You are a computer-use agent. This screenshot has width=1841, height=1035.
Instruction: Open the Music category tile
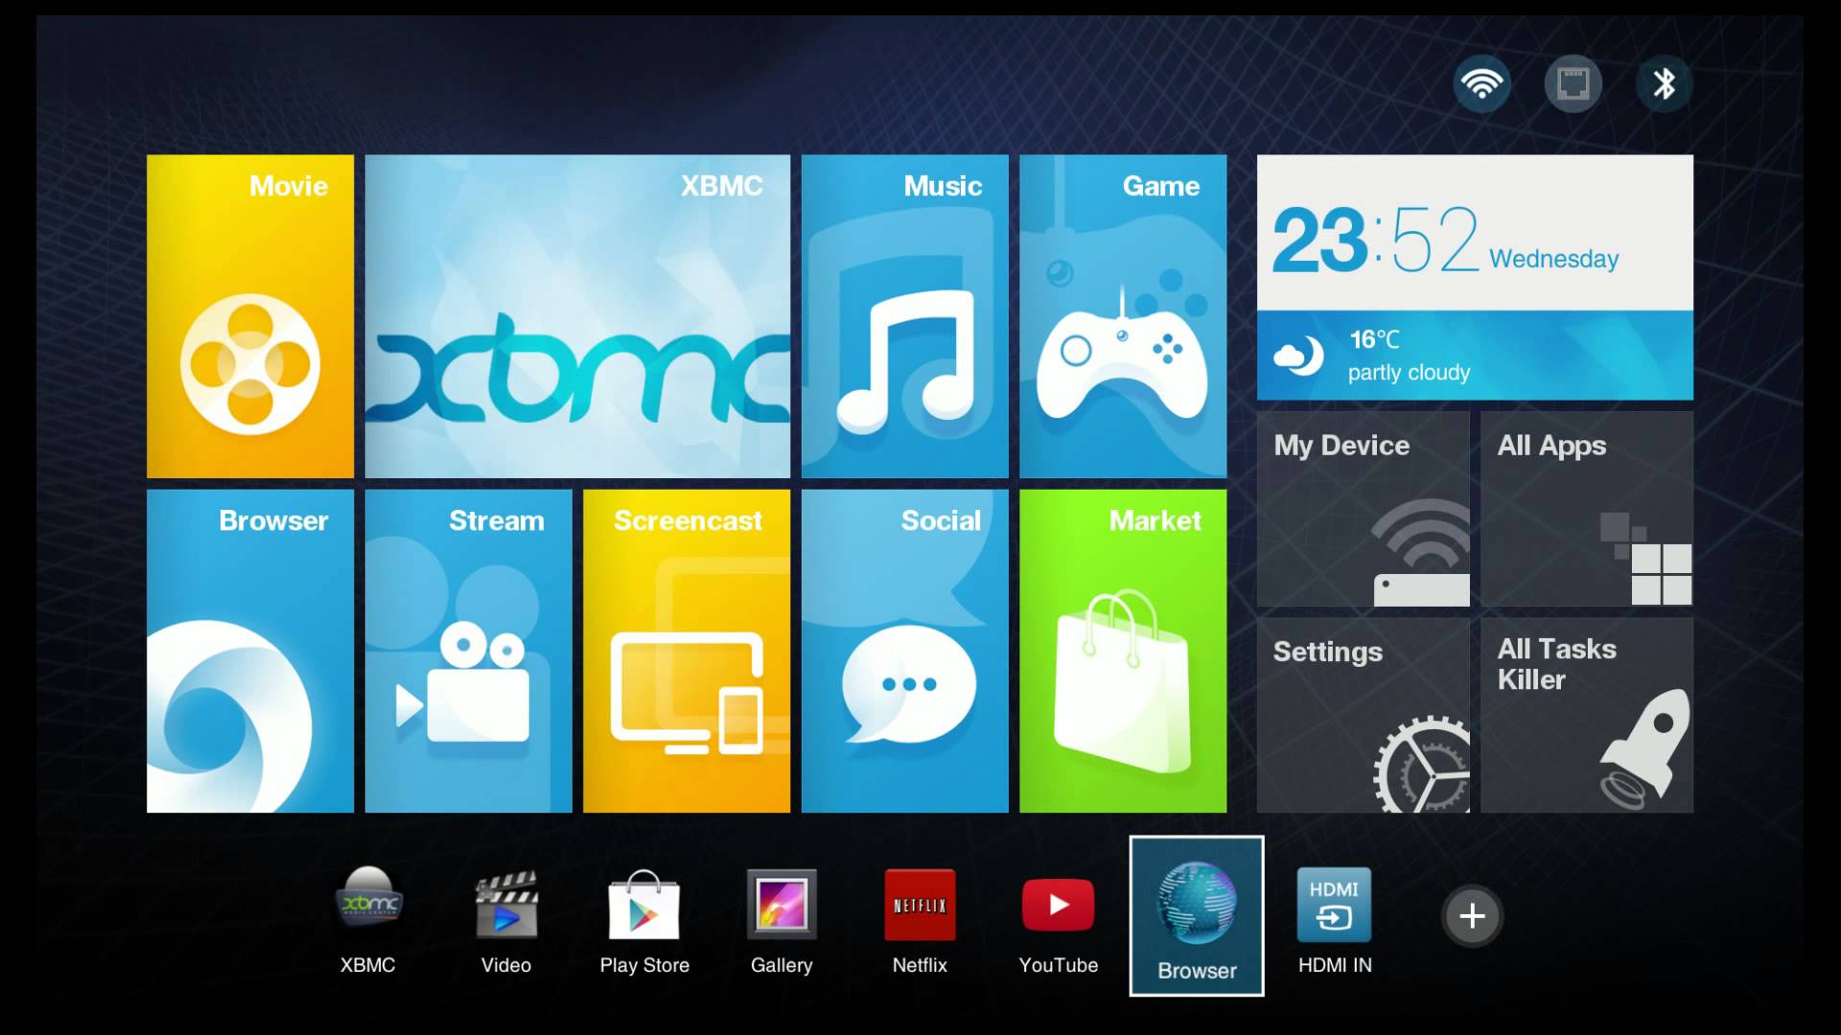click(904, 316)
